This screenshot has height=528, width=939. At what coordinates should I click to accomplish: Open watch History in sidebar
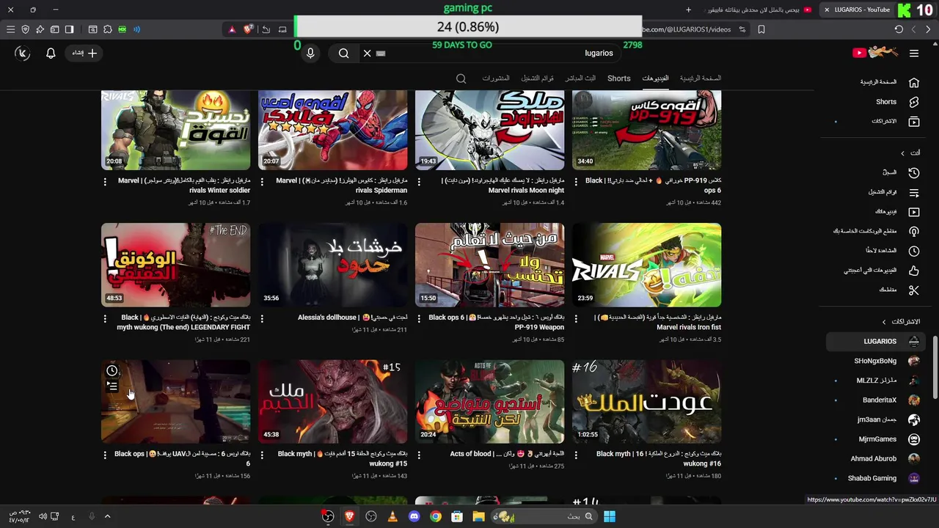point(914,172)
